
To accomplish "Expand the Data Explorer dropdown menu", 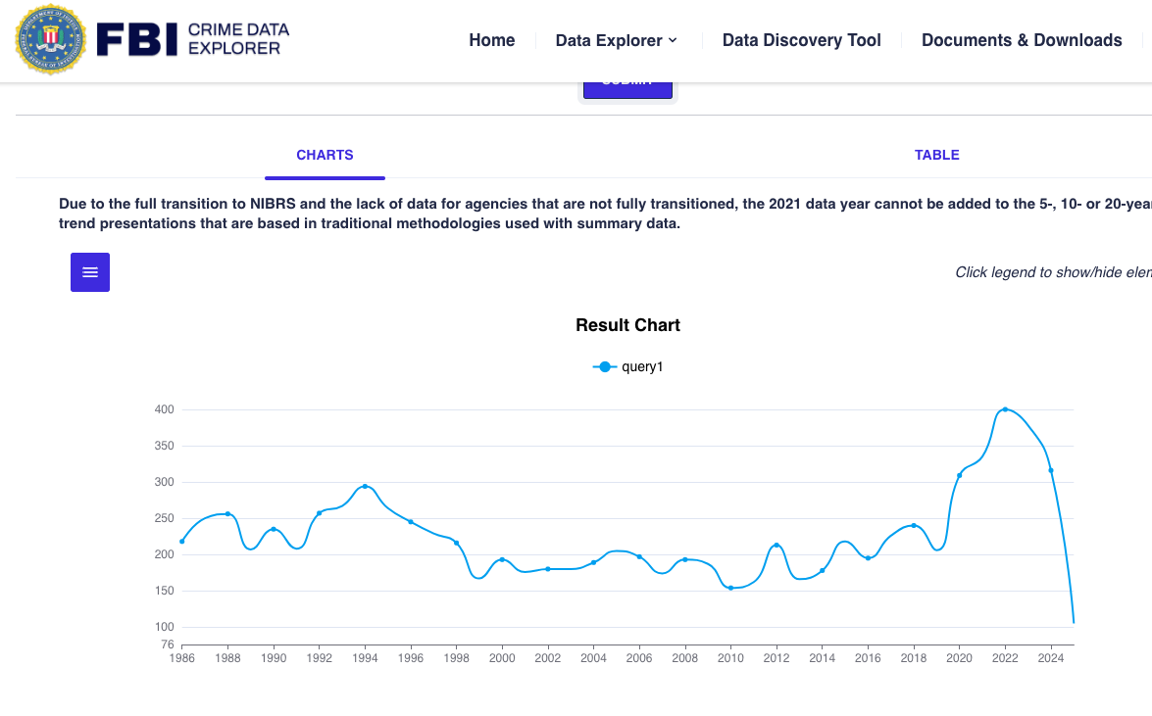I will point(616,40).
